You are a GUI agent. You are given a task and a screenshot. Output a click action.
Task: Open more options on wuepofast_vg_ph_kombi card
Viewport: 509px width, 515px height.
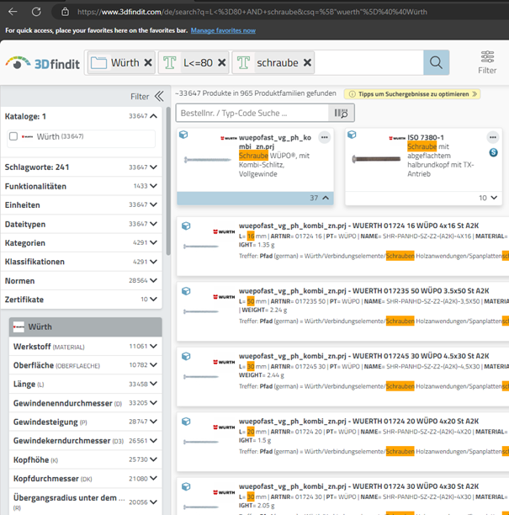tap(325, 137)
